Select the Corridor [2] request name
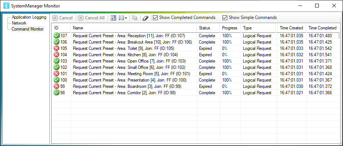 (x=124, y=93)
